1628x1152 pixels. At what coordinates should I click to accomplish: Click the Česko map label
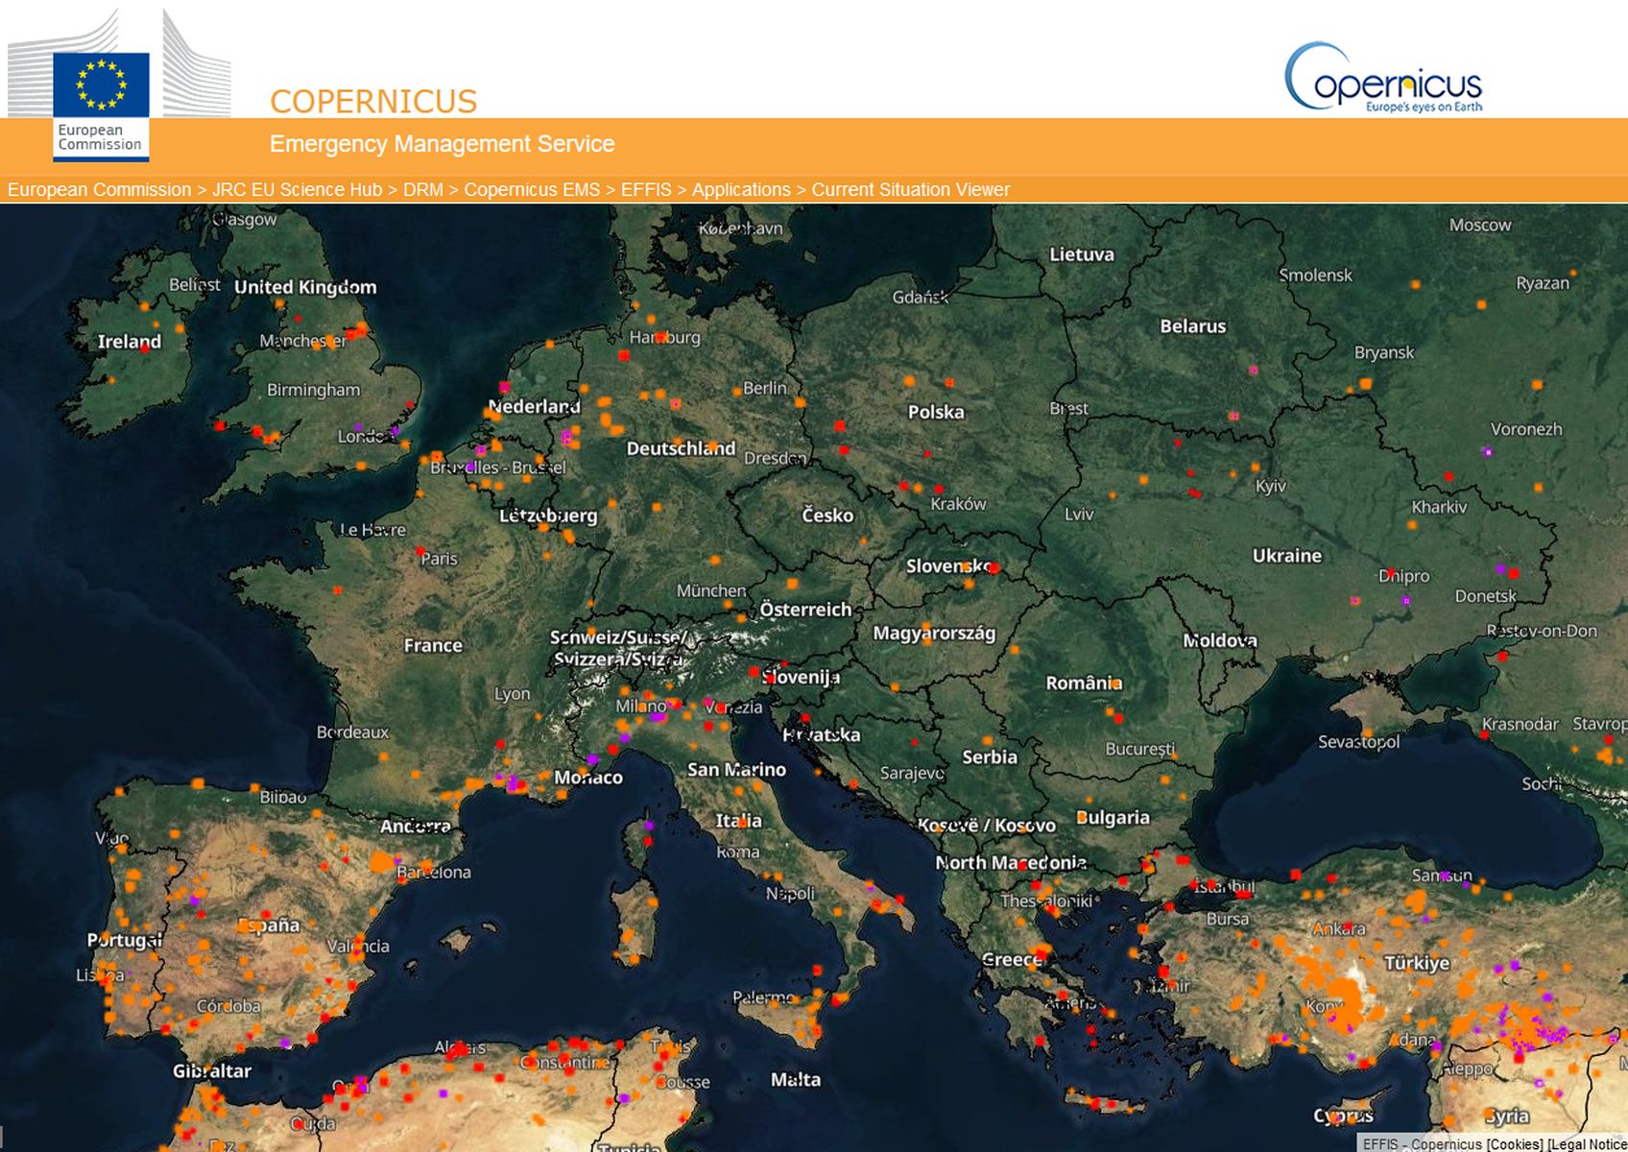[827, 516]
